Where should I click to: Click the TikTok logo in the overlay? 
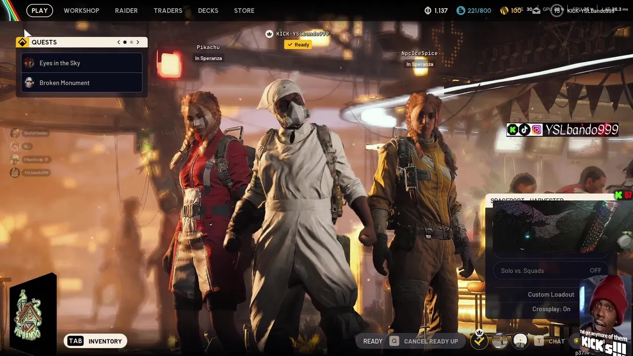(524, 130)
